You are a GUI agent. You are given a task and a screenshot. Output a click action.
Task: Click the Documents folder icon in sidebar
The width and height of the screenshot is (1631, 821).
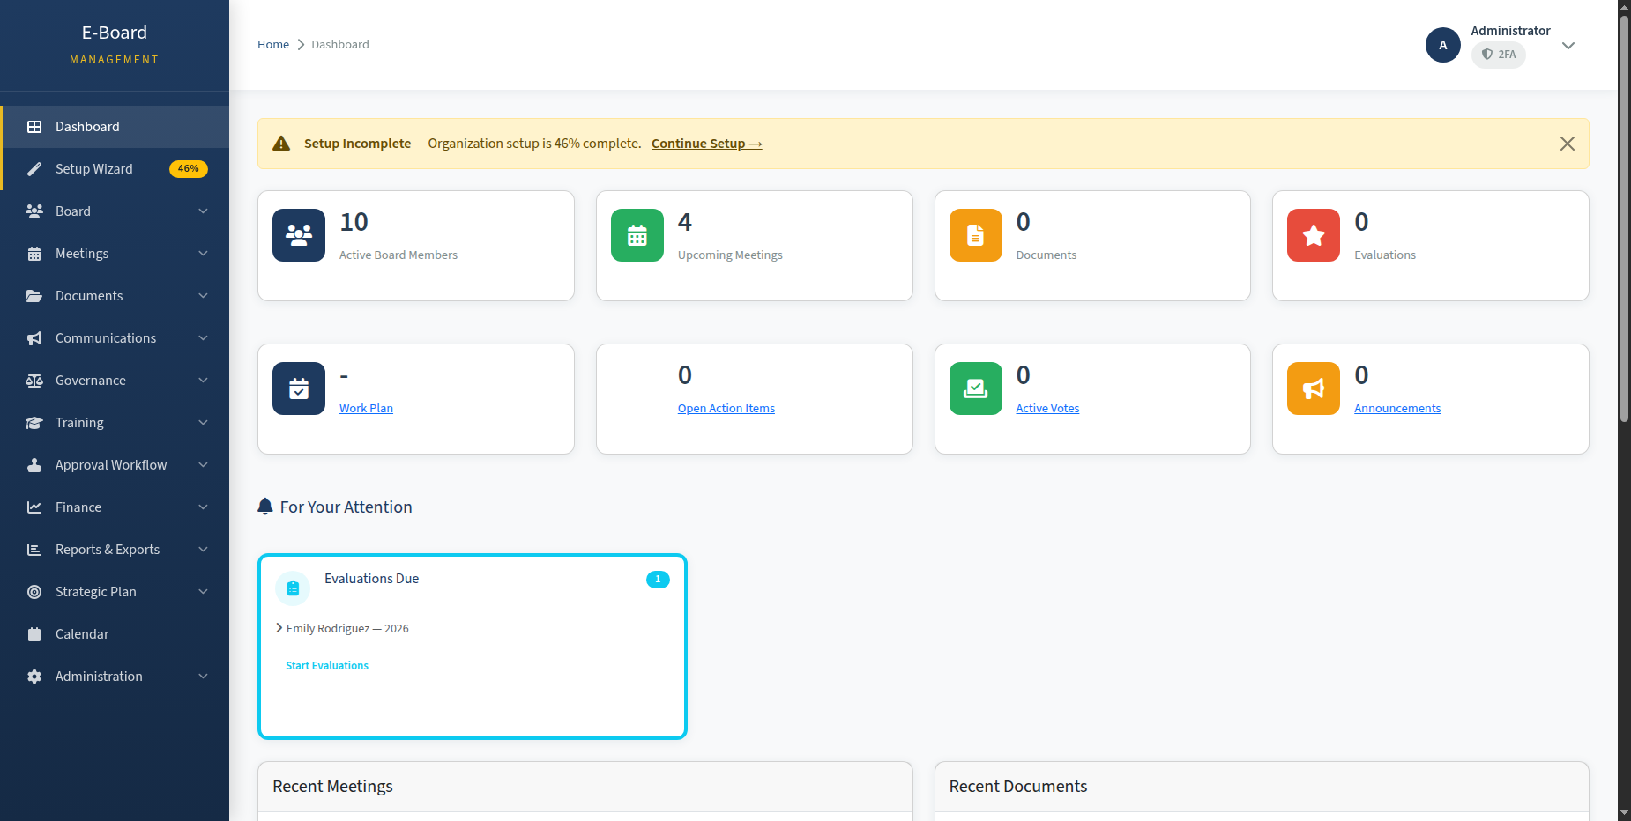point(34,296)
